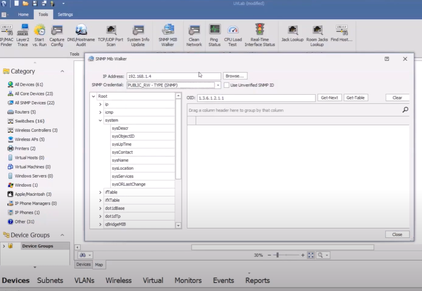Expand the ifXTable tree node
This screenshot has width=422, height=291.
[100, 200]
